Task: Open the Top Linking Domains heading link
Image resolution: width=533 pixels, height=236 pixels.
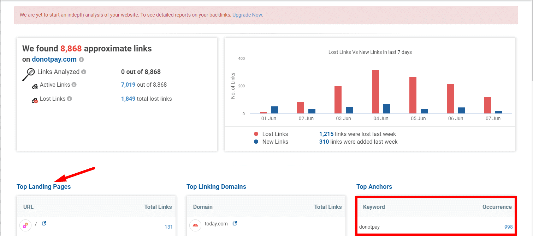Action: point(216,187)
